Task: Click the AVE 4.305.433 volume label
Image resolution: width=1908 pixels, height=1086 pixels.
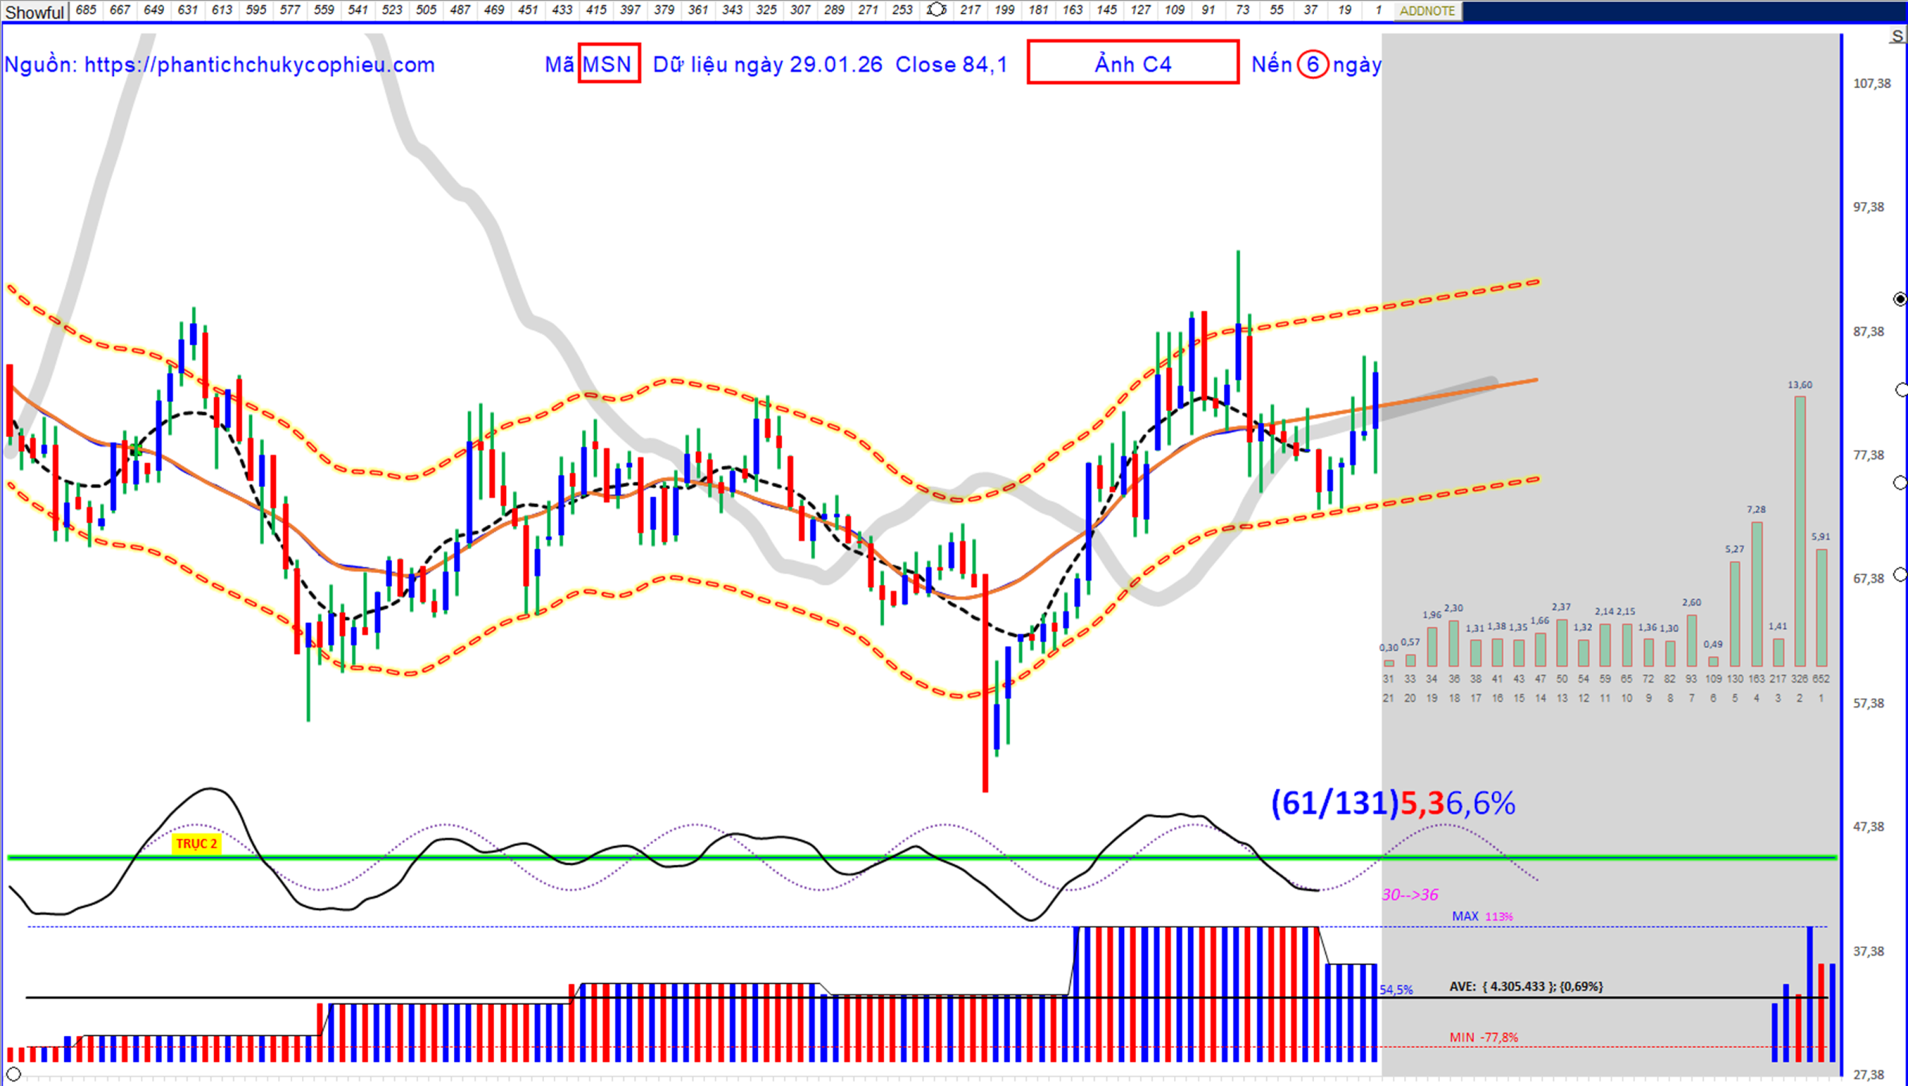Action: pos(1525,986)
